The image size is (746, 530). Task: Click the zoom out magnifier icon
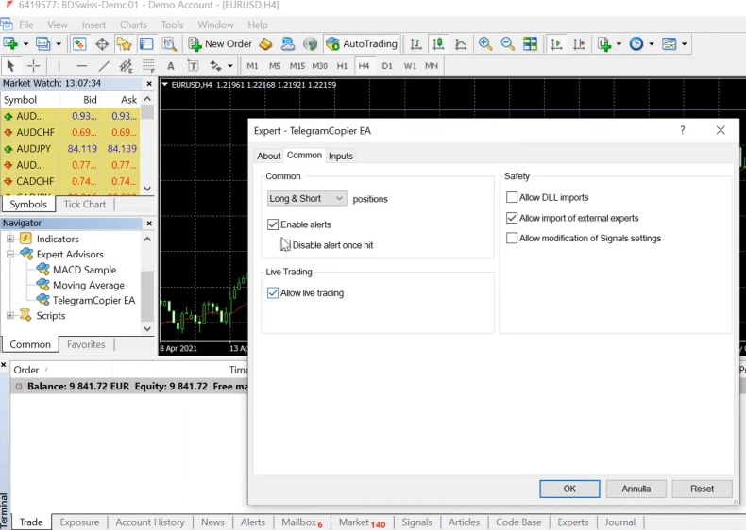(x=507, y=43)
